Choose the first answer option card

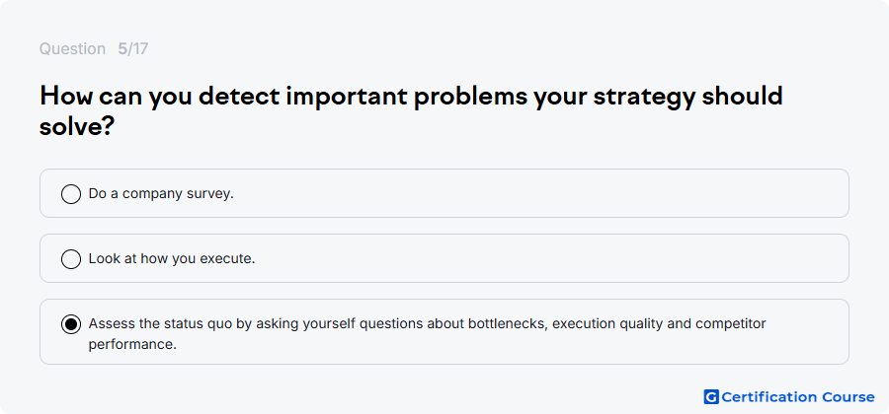pyautogui.click(x=444, y=193)
